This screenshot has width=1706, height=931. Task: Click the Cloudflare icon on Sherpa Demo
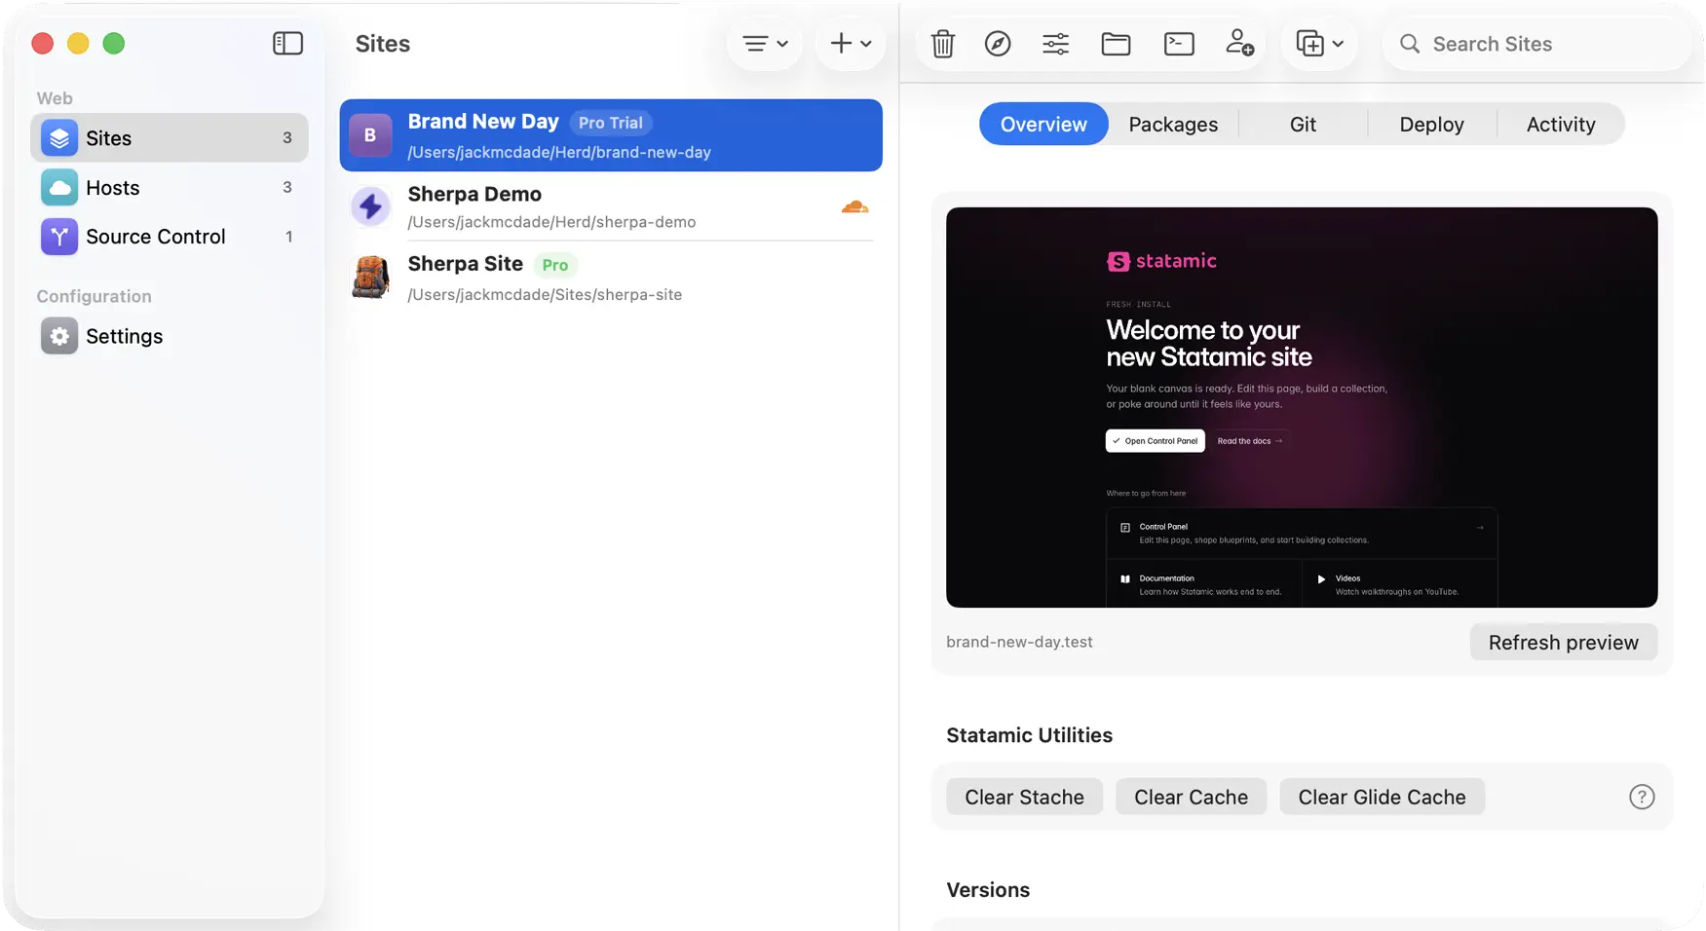coord(854,206)
